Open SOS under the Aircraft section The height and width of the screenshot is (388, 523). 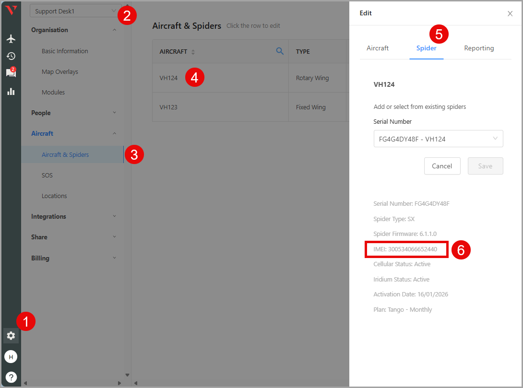47,175
